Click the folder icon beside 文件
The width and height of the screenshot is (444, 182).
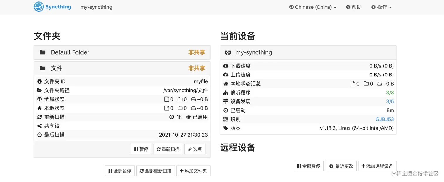click(x=43, y=68)
